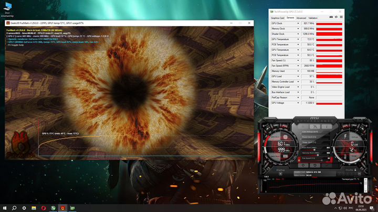Open 'This PC' desktop icon
Viewport: 378px width, 212px height.
(x=7, y=9)
